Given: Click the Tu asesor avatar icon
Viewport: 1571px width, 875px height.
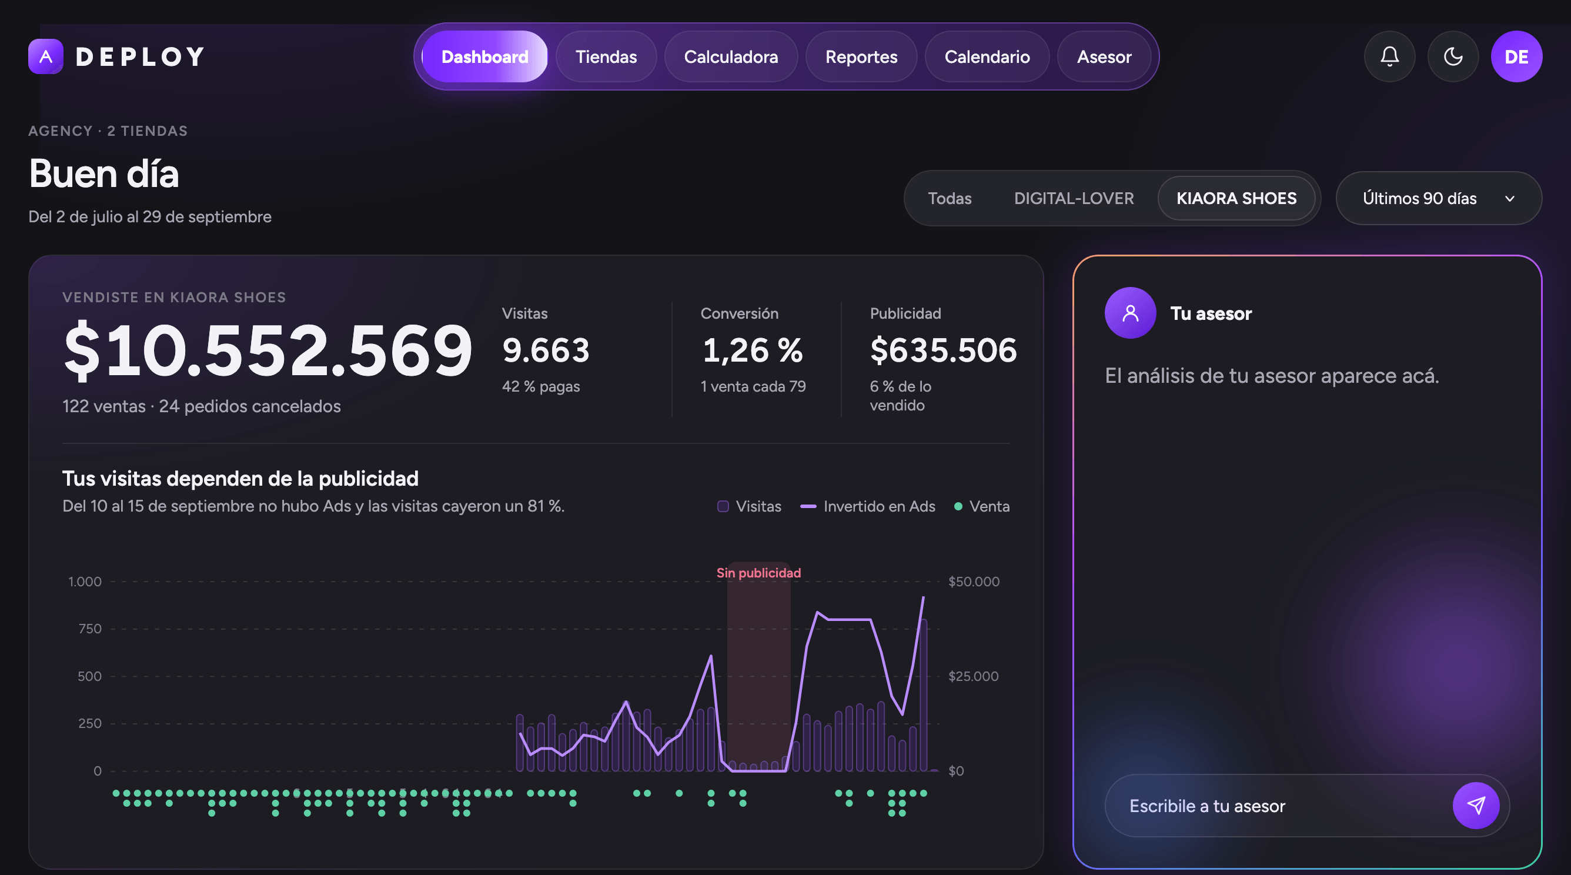Looking at the screenshot, I should 1130,313.
